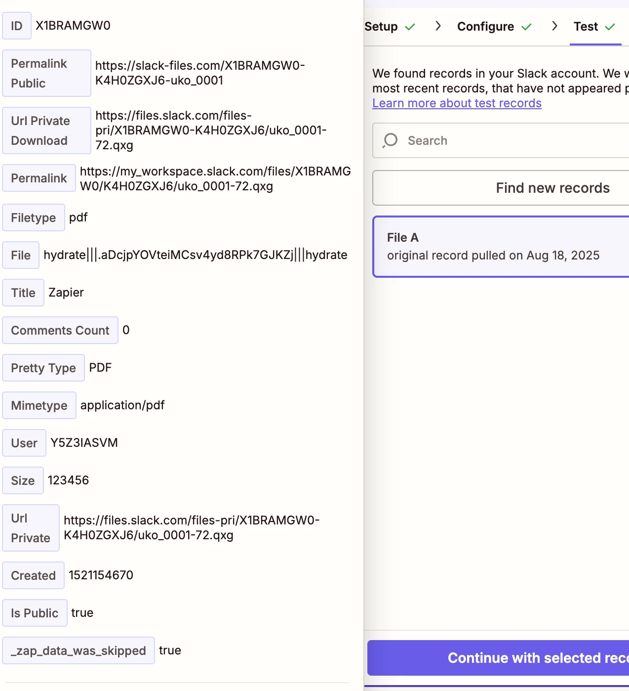
Task: Open the Configure step tab
Action: coord(485,27)
